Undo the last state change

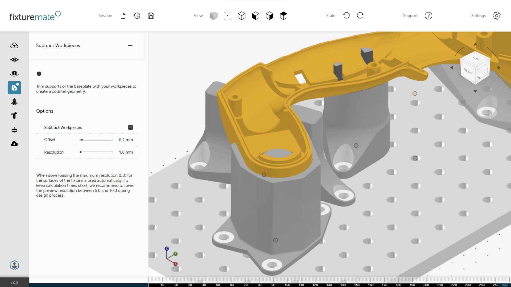coord(346,16)
